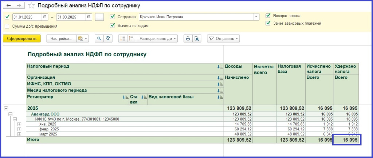Viewport: 373px width, 158px height.
Task: Uncheck Вычеты по кодам checkbox
Action: [x=112, y=26]
